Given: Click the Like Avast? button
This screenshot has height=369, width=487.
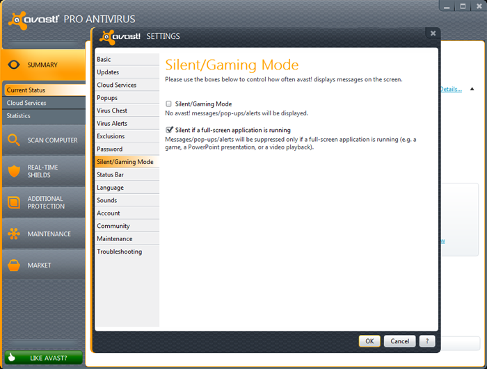Looking at the screenshot, I should pyautogui.click(x=43, y=357).
